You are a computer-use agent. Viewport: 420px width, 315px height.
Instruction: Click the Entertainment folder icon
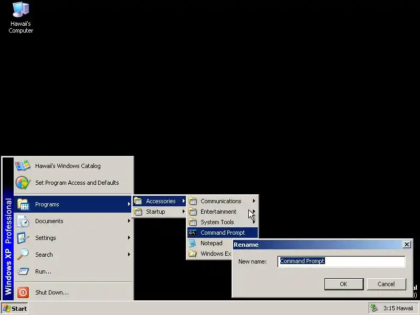pyautogui.click(x=193, y=212)
